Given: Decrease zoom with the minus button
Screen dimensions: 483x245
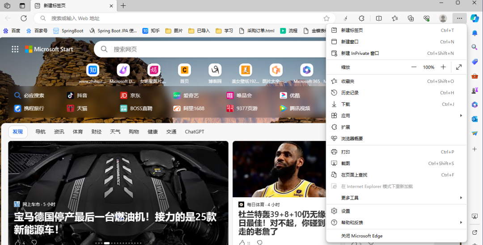Looking at the screenshot, I should [x=414, y=67].
